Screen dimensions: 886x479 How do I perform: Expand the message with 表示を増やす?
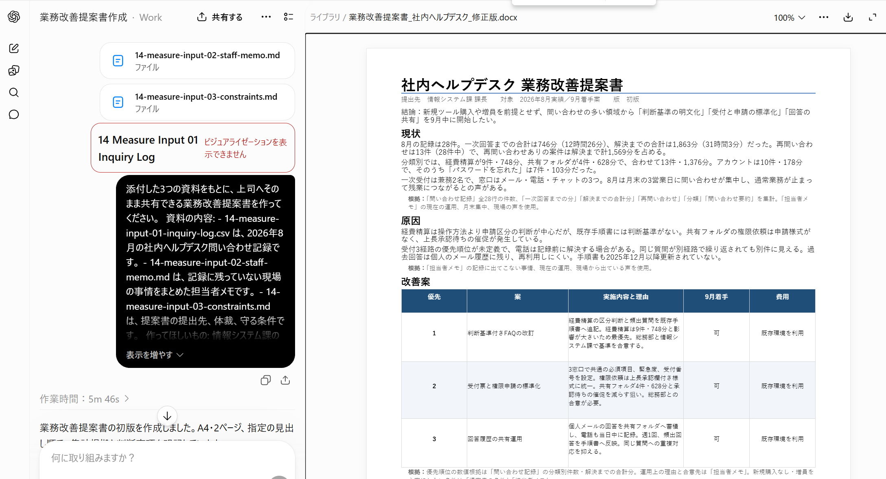coord(155,355)
